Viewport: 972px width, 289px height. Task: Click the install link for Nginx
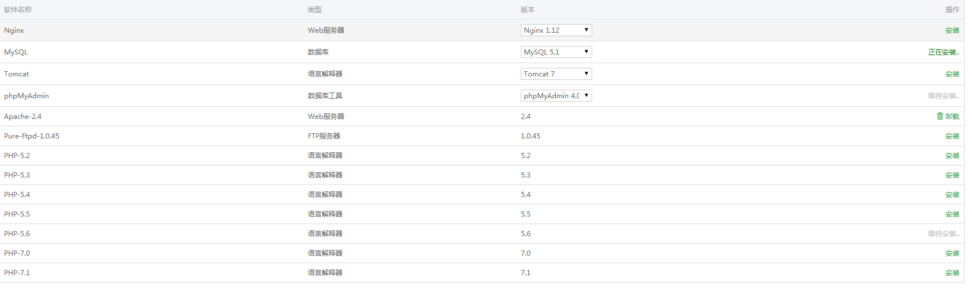click(952, 30)
